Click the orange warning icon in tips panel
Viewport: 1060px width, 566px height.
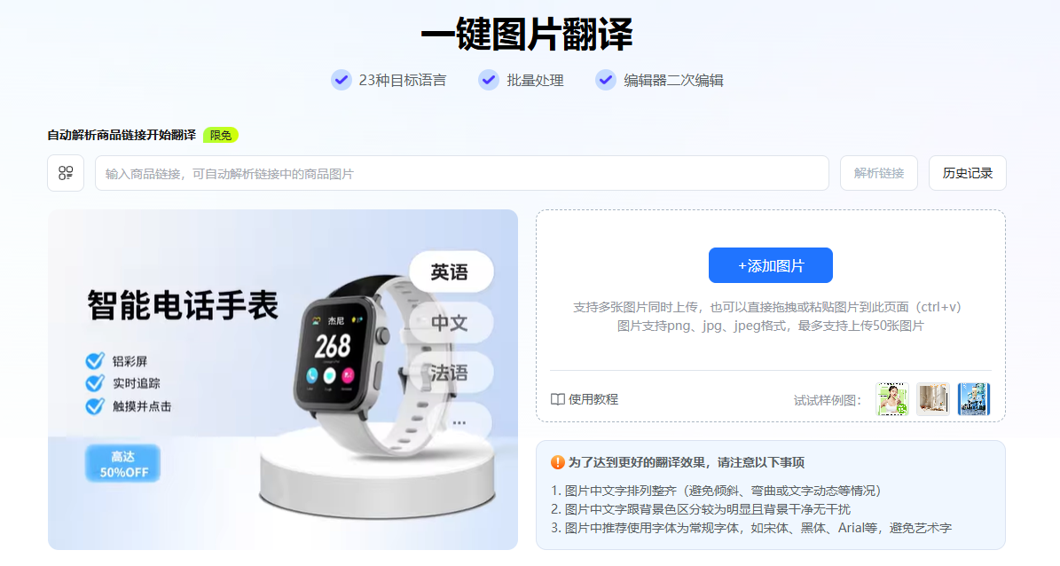pyautogui.click(x=558, y=462)
